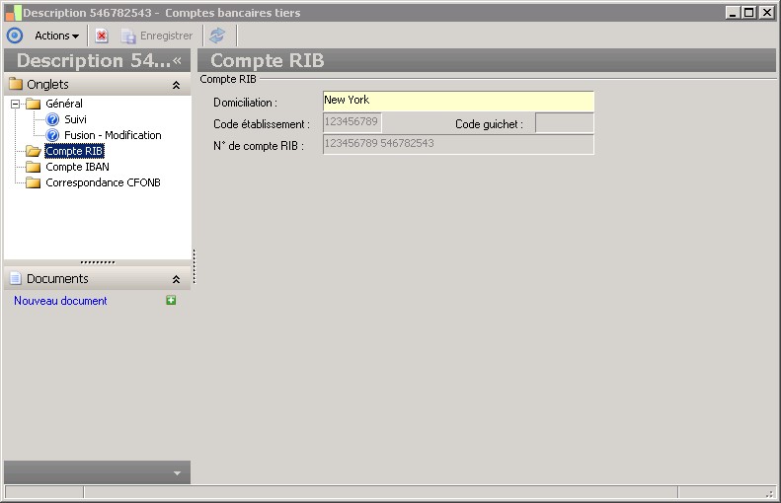The width and height of the screenshot is (781, 503).
Task: Click the Enregistrer save button
Action: coord(157,36)
